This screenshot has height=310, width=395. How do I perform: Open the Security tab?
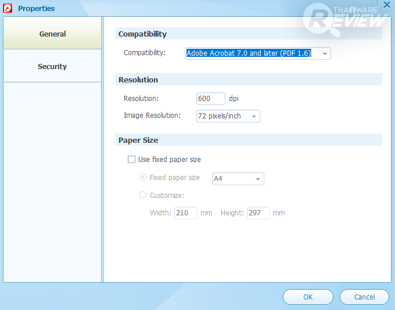pyautogui.click(x=52, y=66)
